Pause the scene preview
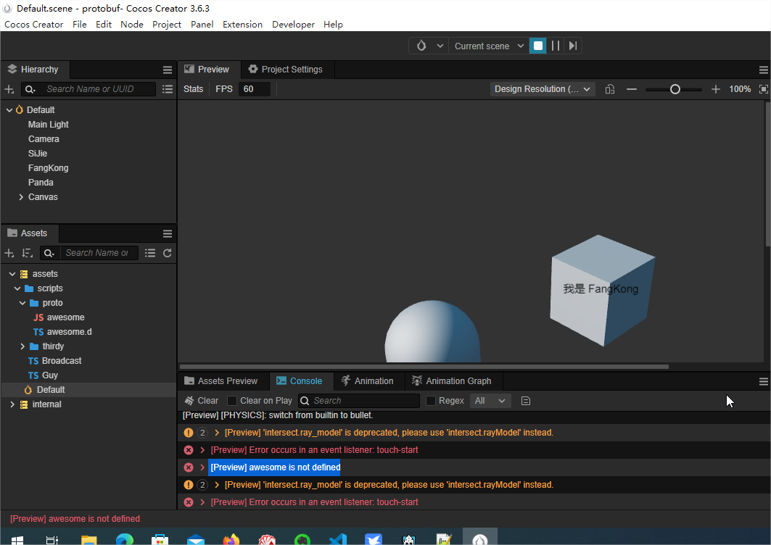 [556, 46]
